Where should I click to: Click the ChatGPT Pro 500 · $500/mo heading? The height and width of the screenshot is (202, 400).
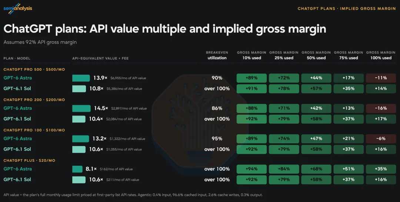(x=34, y=69)
